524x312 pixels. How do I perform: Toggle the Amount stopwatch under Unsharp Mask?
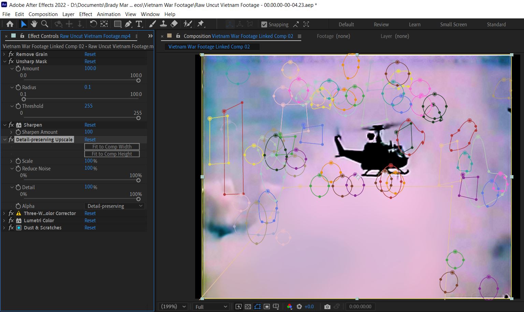pos(18,69)
